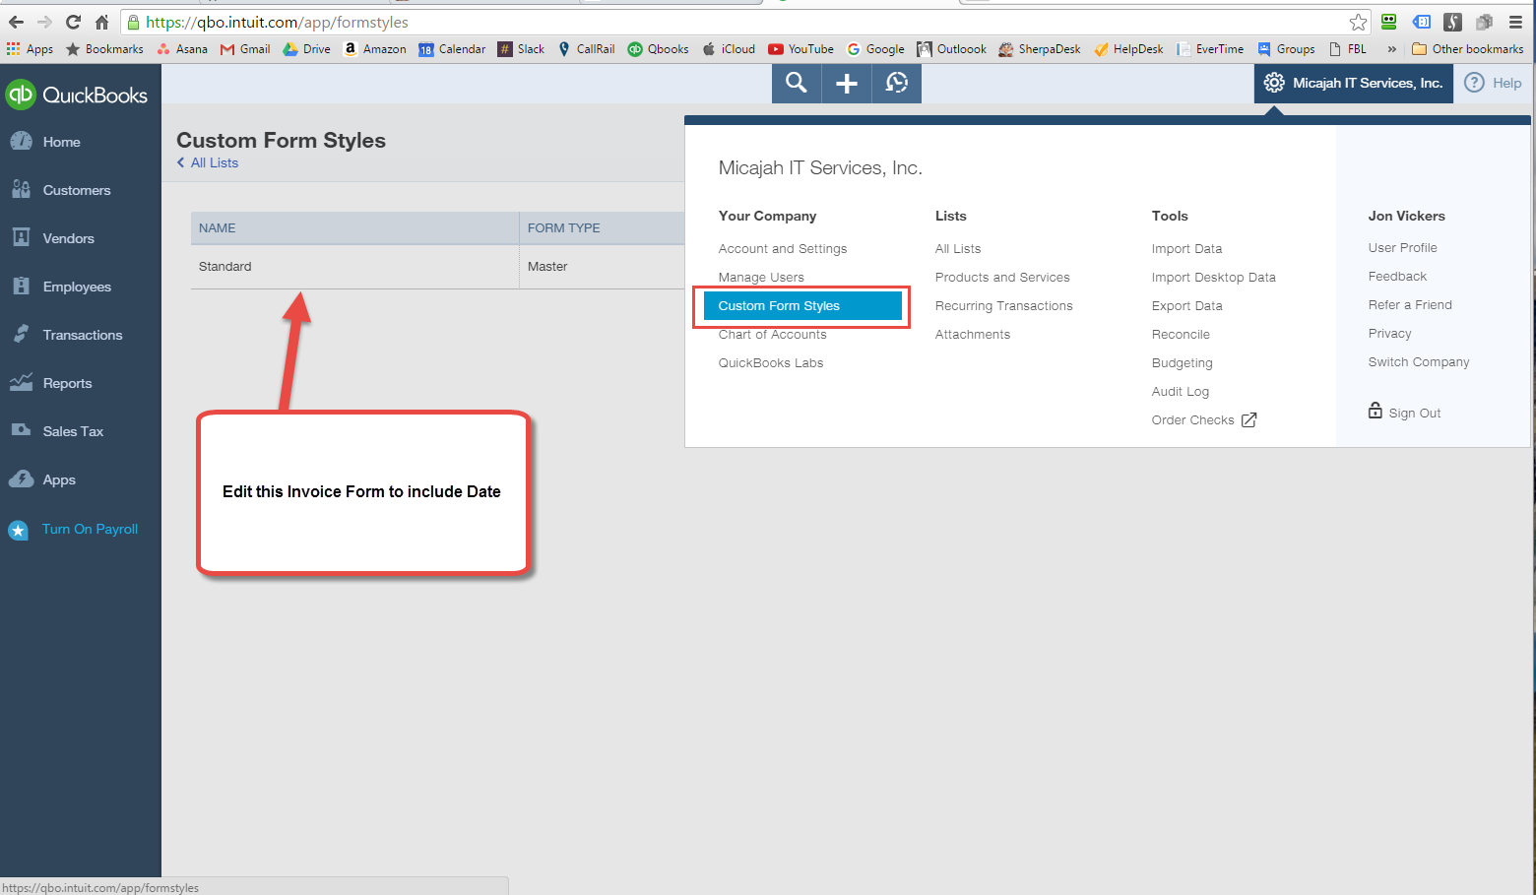View recent transactions clock icon

pos(896,83)
